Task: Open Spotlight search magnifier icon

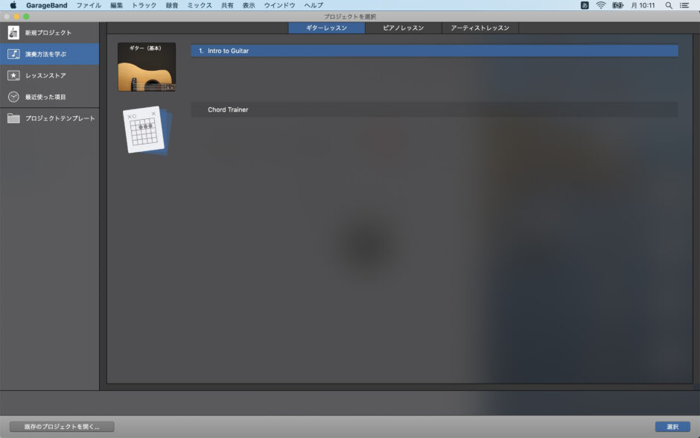Action: [x=668, y=5]
